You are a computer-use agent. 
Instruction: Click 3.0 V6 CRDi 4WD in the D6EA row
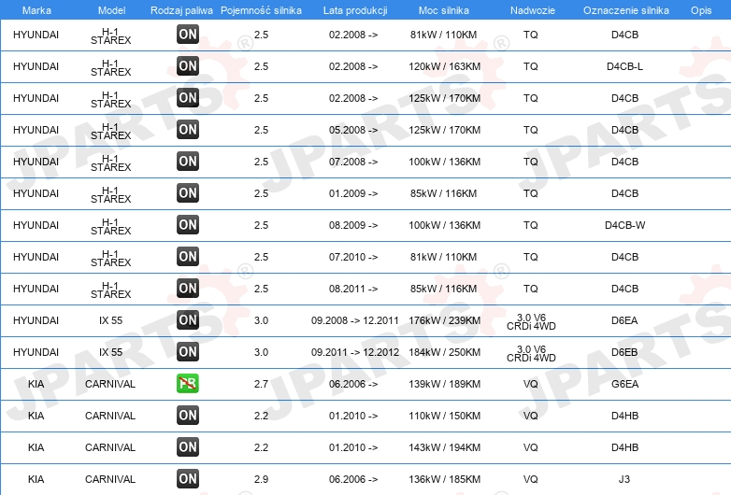[x=531, y=322]
